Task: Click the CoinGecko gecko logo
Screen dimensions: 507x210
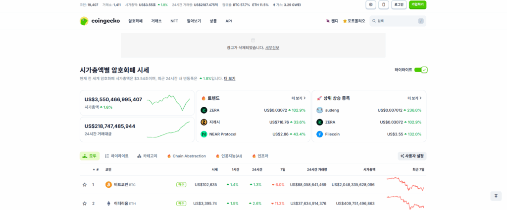Action: click(84, 21)
